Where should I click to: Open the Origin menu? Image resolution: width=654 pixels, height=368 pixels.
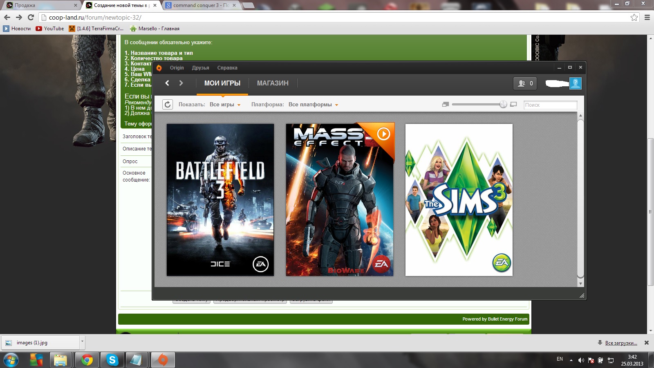[177, 68]
